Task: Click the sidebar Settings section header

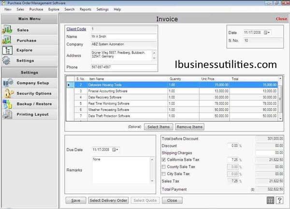Action: click(29, 72)
